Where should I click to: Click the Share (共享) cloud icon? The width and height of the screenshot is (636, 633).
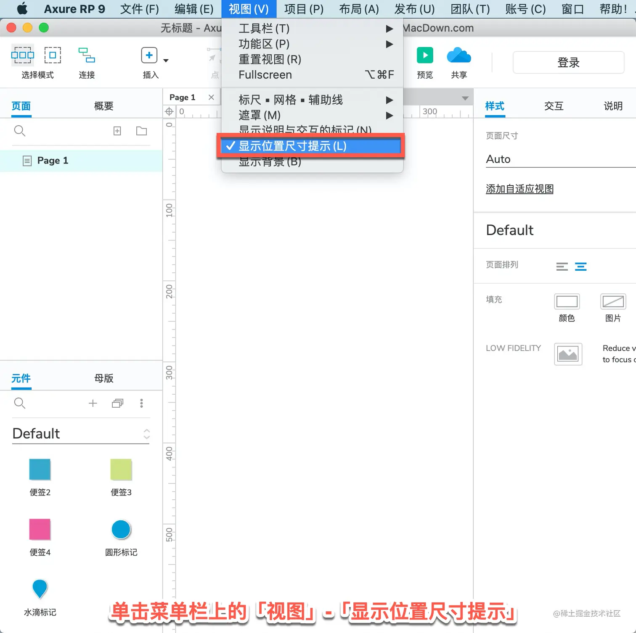(x=459, y=55)
